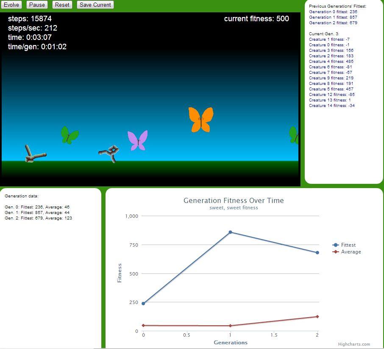Reset the simulation
384x349 pixels.
point(62,5)
